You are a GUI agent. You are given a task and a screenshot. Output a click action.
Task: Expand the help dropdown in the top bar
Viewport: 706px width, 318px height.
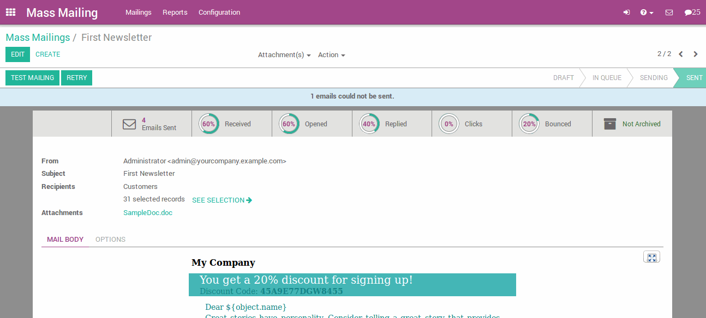click(x=647, y=12)
